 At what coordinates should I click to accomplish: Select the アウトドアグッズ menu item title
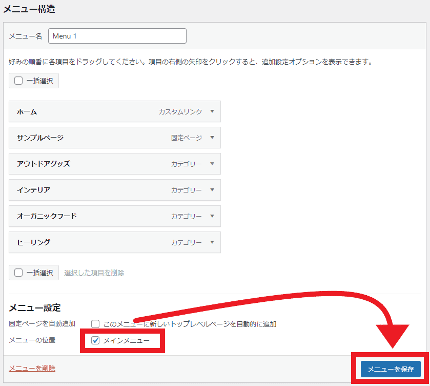tap(44, 164)
